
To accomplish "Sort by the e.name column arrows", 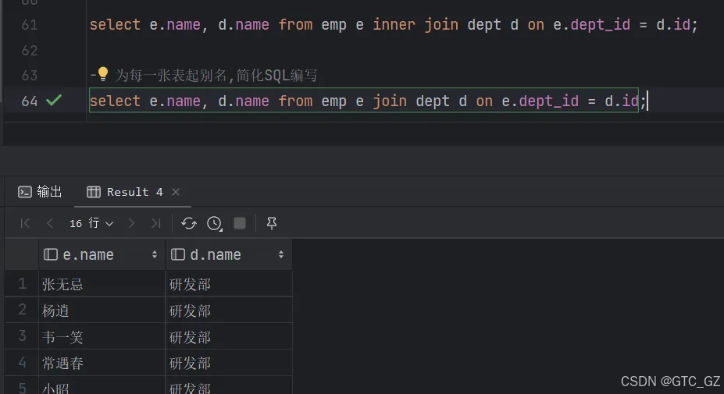I will (x=154, y=254).
